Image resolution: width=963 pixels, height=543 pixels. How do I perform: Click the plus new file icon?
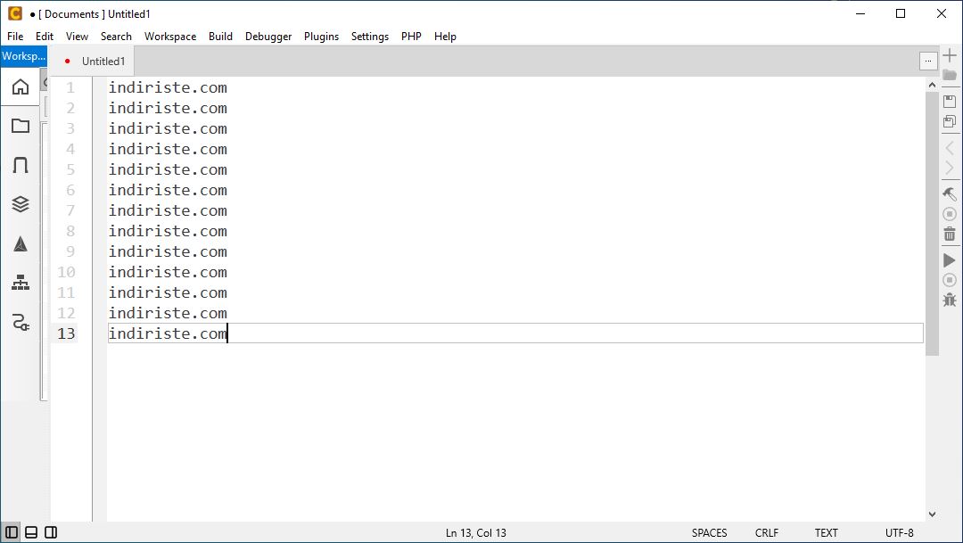coord(950,56)
